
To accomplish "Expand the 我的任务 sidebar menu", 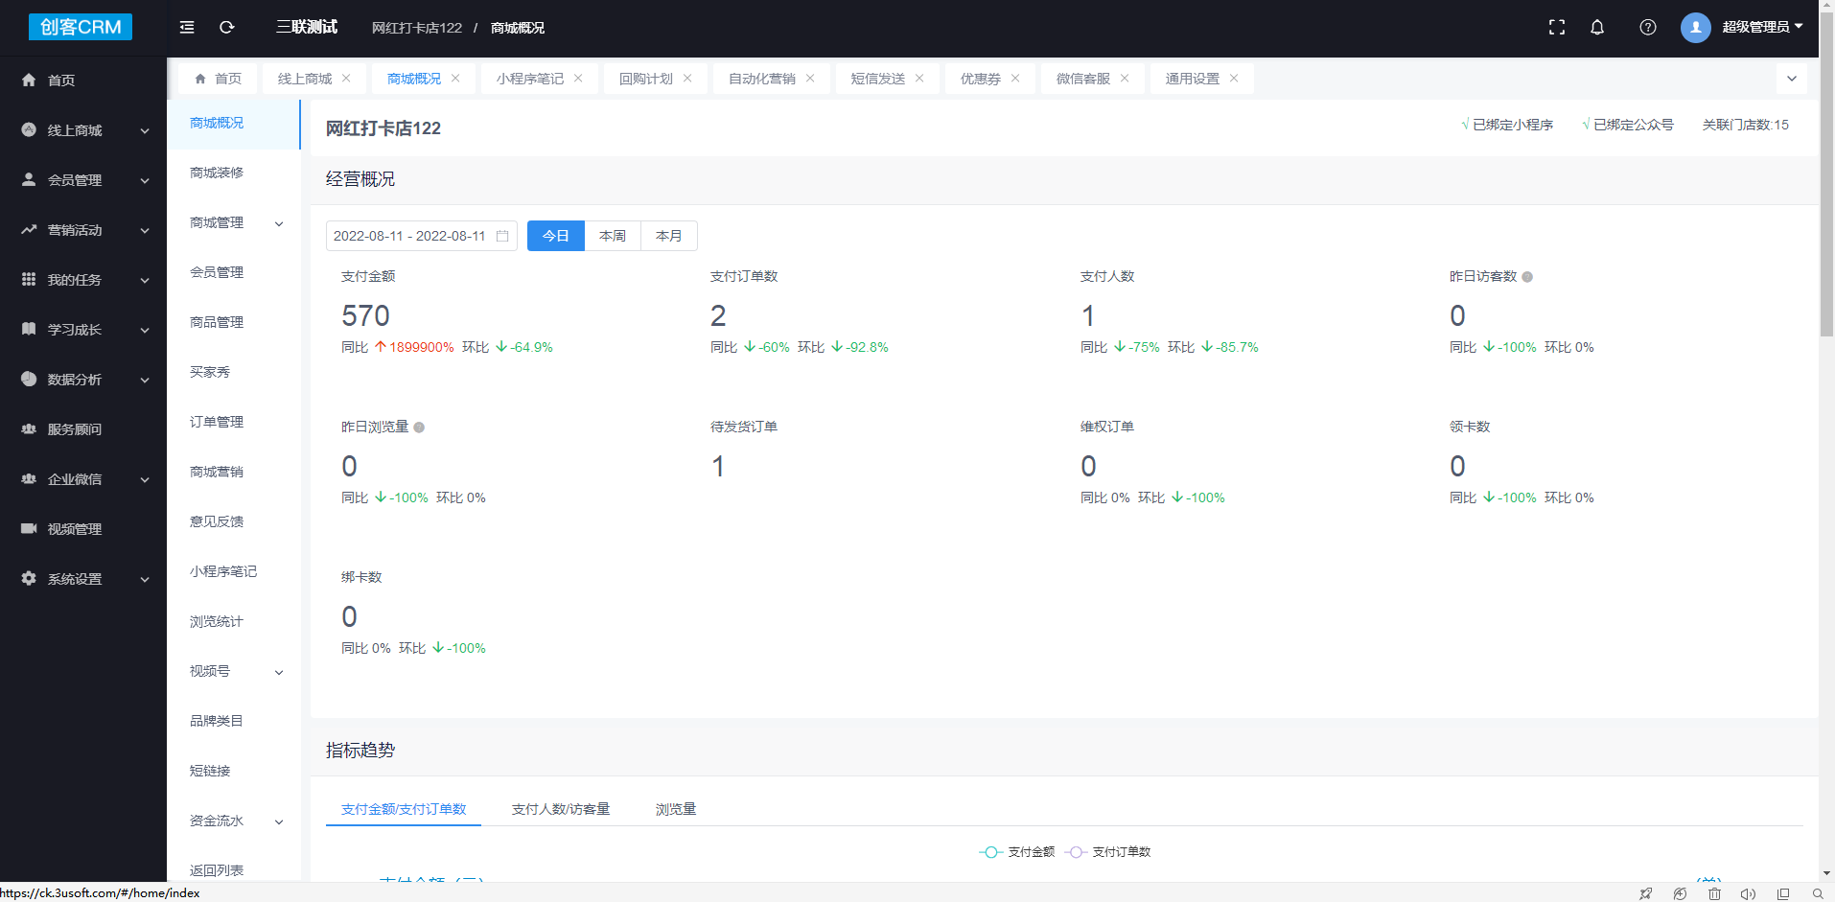I will click(145, 280).
